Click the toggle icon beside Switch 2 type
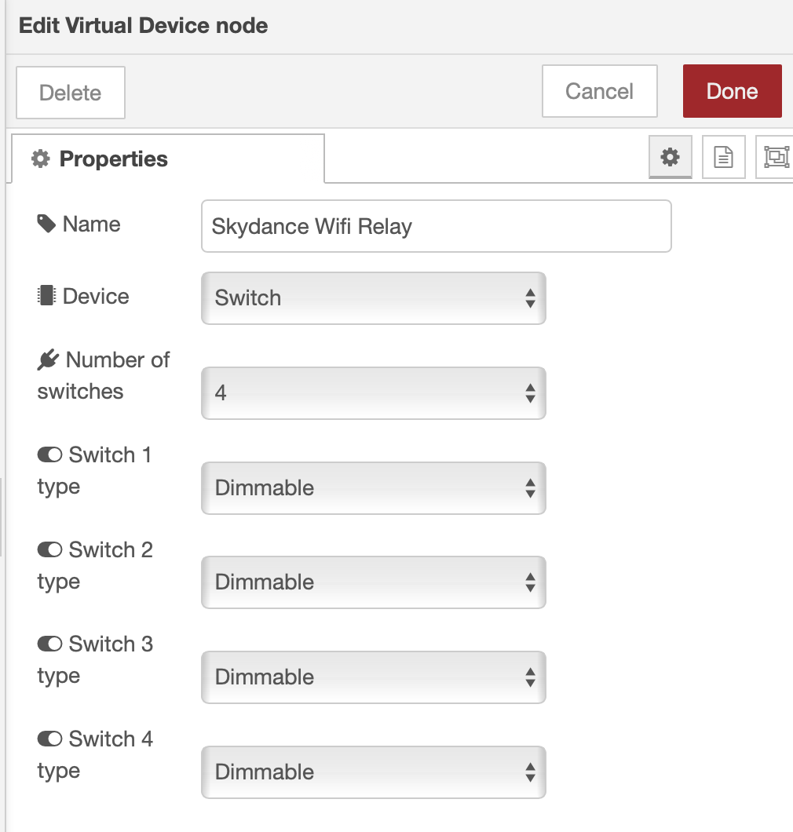793x832 pixels. click(49, 550)
